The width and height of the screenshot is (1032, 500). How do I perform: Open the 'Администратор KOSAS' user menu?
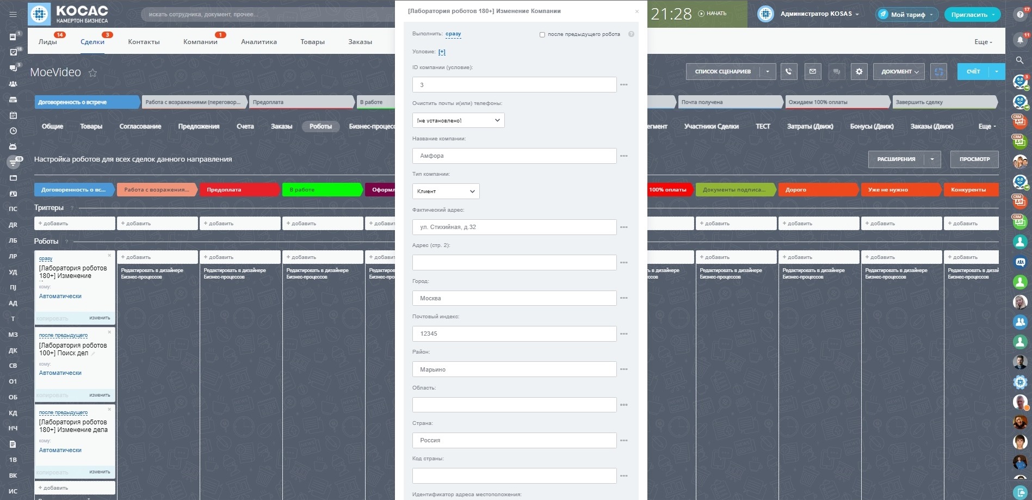click(x=819, y=14)
